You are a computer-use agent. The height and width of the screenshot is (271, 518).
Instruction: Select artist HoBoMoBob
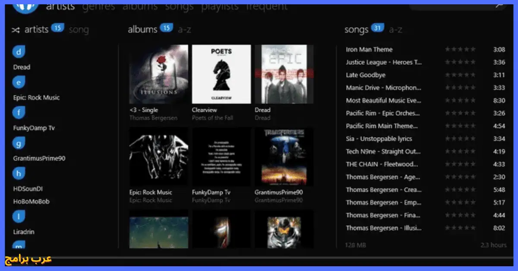pos(31,202)
